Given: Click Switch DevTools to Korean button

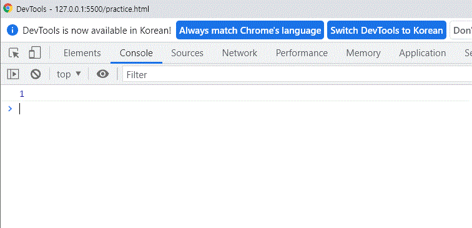Looking at the screenshot, I should click(386, 30).
